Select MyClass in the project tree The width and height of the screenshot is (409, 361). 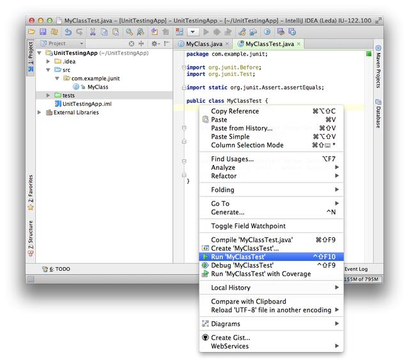pos(98,87)
